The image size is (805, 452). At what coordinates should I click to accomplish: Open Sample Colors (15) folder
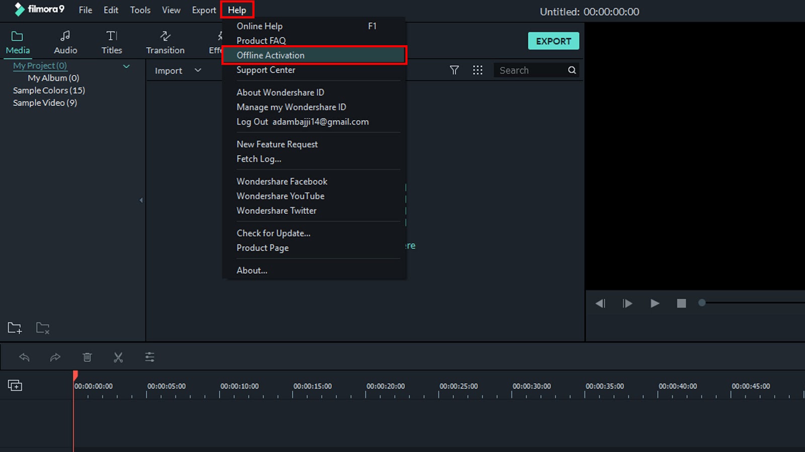click(49, 90)
